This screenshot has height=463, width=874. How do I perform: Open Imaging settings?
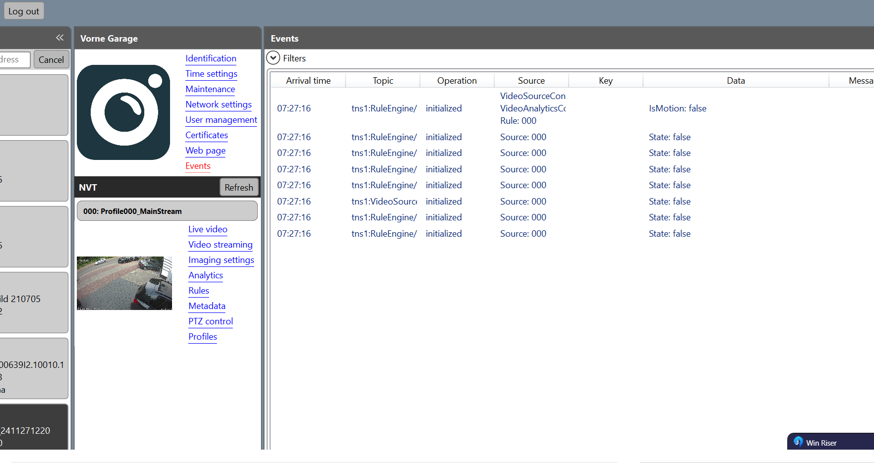pos(221,260)
